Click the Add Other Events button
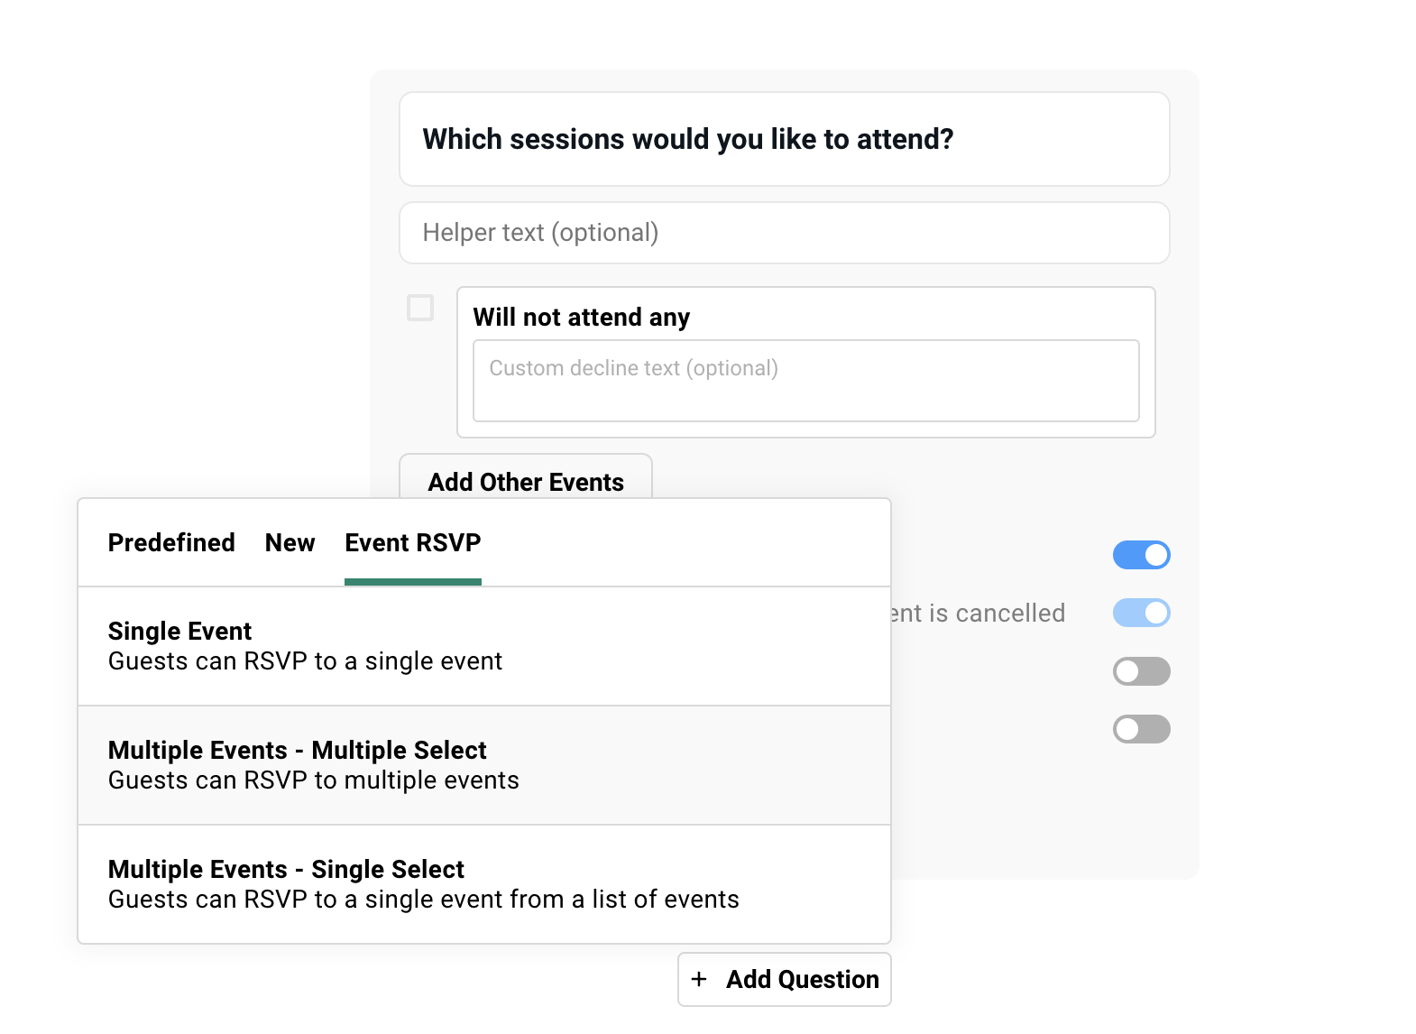Screen dimensions: 1416x1034 pos(525,482)
